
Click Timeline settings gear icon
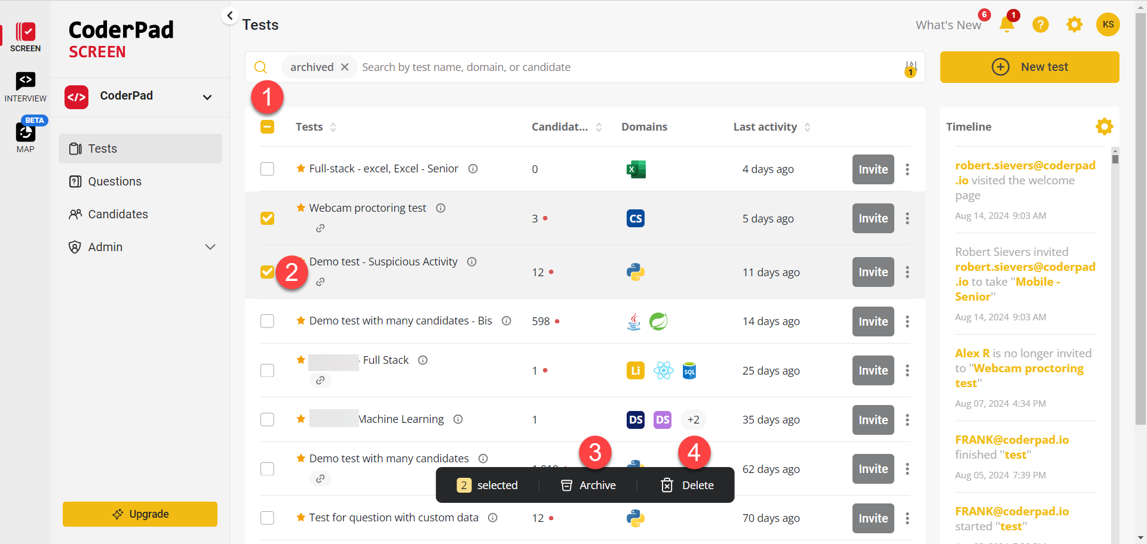click(x=1104, y=126)
